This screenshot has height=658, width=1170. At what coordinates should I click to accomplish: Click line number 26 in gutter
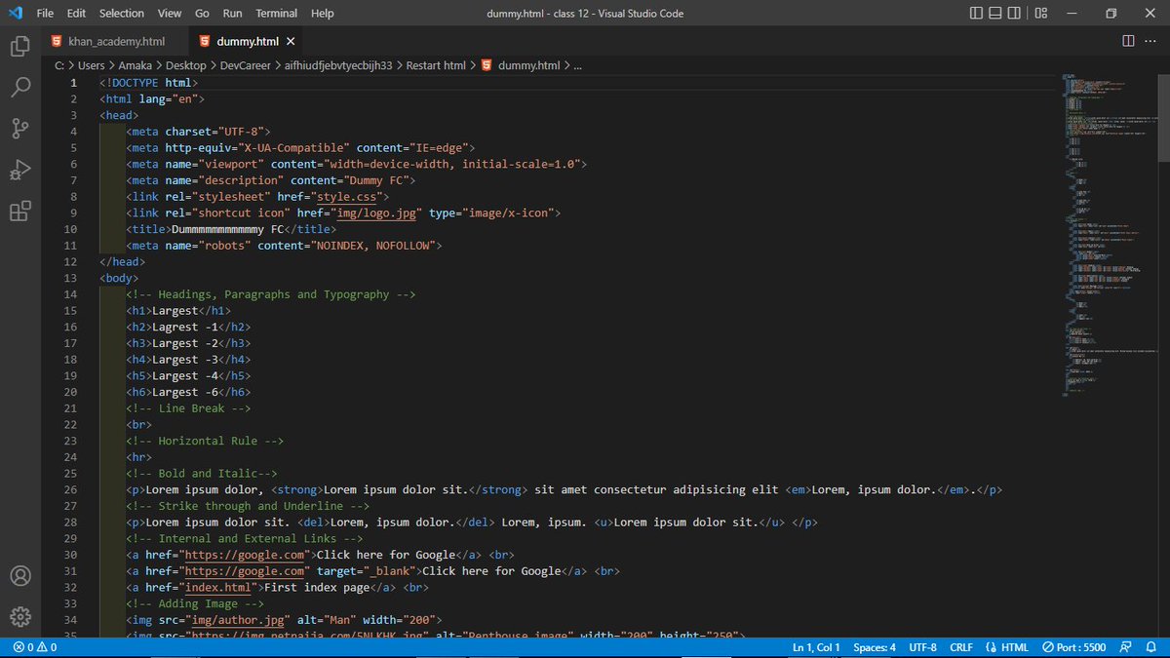pyautogui.click(x=70, y=489)
